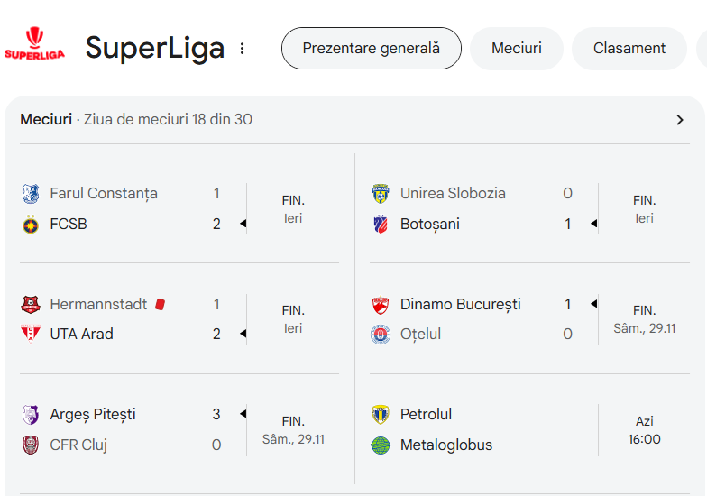Switch to the Meciuri tab
This screenshot has height=496, width=707.
click(x=517, y=49)
